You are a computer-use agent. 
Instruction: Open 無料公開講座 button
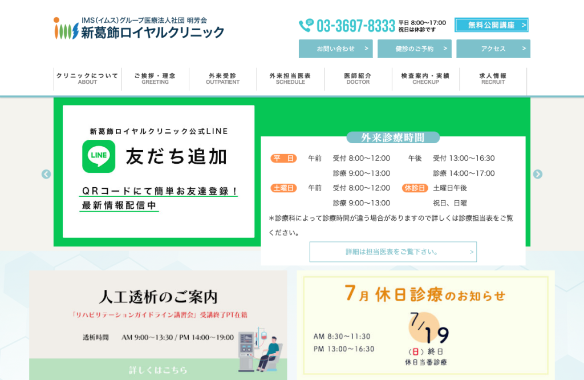coord(491,25)
